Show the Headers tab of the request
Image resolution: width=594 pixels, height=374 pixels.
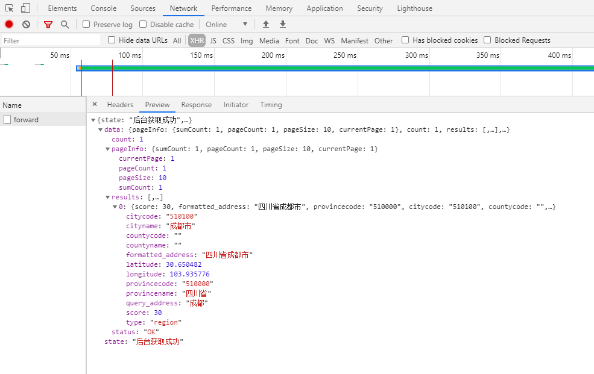120,105
